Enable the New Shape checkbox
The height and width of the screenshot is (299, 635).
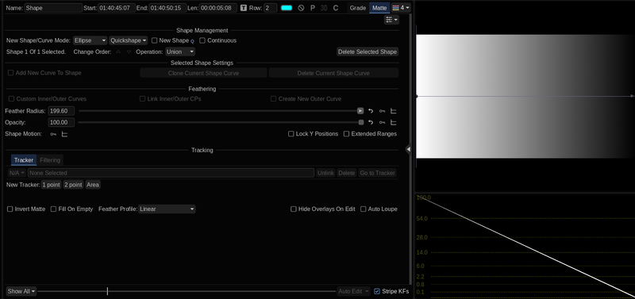(x=154, y=40)
